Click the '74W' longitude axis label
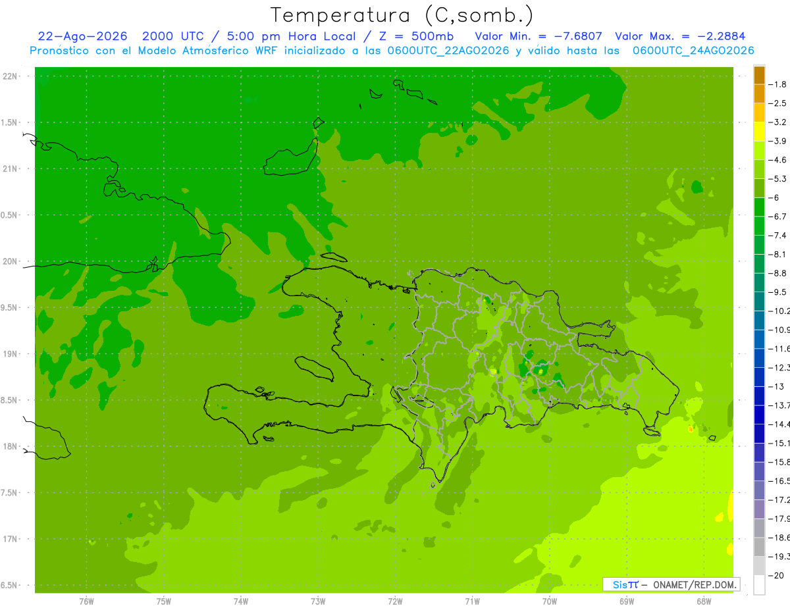790x610 pixels. (241, 601)
